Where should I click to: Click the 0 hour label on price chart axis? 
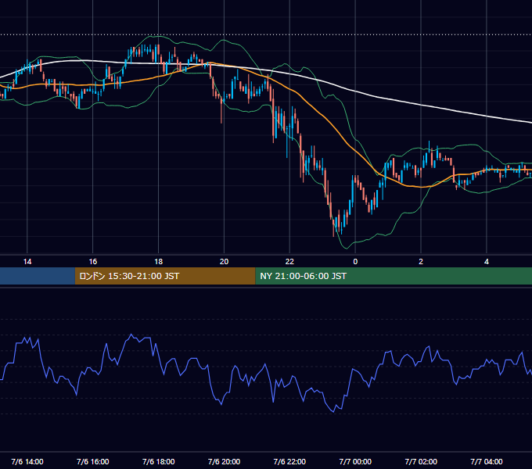tap(355, 262)
